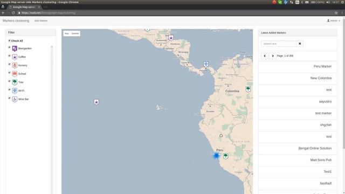The height and width of the screenshot is (194, 345).
Task: Open the Admin user dropdown
Action: coord(334,20)
